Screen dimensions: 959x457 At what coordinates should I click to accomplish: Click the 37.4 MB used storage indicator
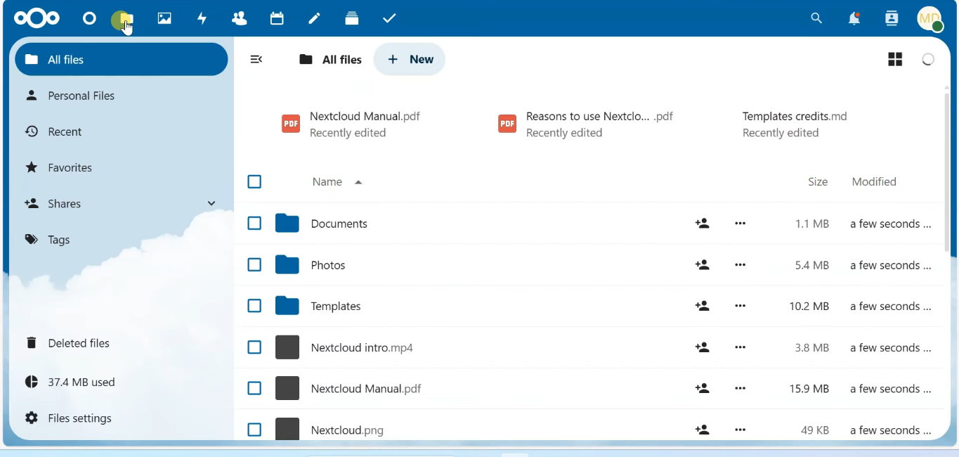[122, 382]
